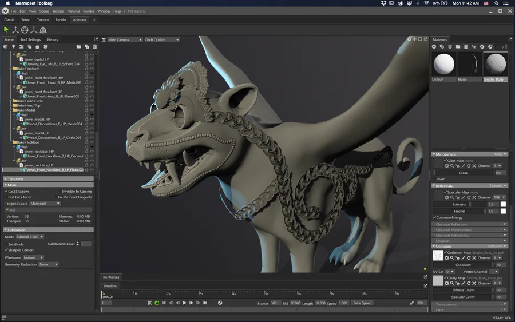Image resolution: width=515 pixels, height=322 pixels.
Task: Click the new material plus icon
Action: 434,46
